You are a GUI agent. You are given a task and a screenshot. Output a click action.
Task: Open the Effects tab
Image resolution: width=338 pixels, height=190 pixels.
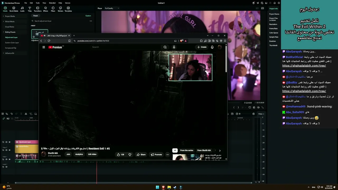(x=45, y=9)
